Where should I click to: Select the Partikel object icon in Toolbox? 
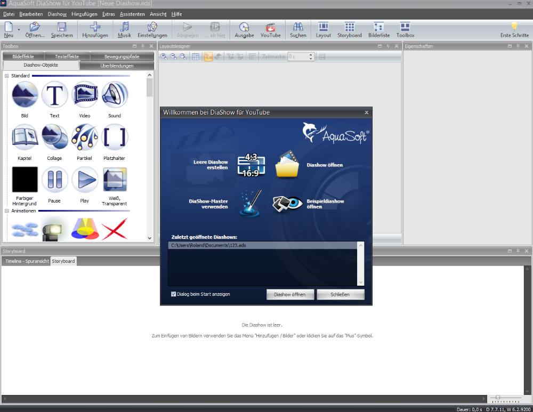tap(85, 138)
